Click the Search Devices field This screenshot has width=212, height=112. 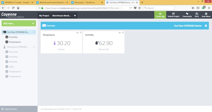point(19,109)
